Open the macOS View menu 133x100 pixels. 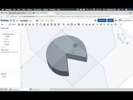coord(24,9)
